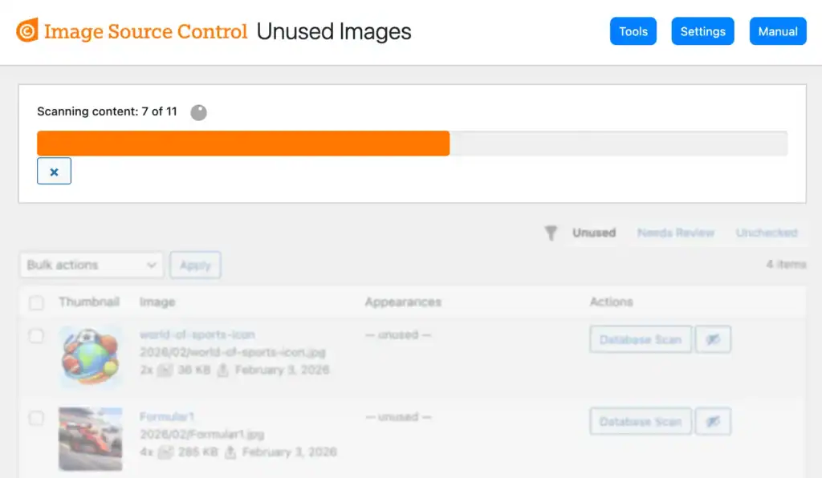The image size is (822, 478).
Task: Click the info bubble beside Scanning content
Action: click(x=198, y=112)
